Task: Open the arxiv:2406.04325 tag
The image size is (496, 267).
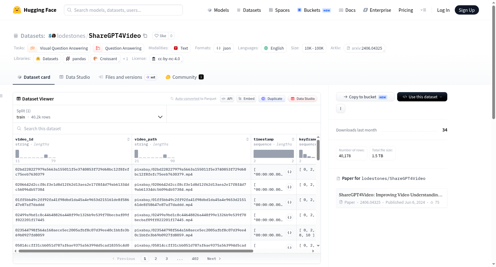Action: (364, 48)
